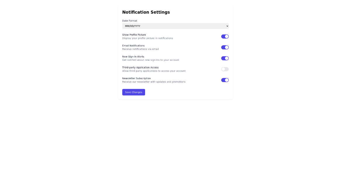
Task: Click the New Sign-in Alerts label
Action: coord(133,56)
